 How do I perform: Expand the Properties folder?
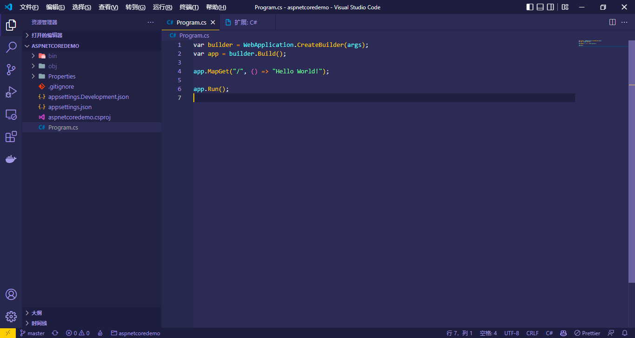[92, 76]
